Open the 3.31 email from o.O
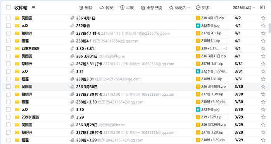The width and height of the screenshot is (271, 144). point(80,71)
